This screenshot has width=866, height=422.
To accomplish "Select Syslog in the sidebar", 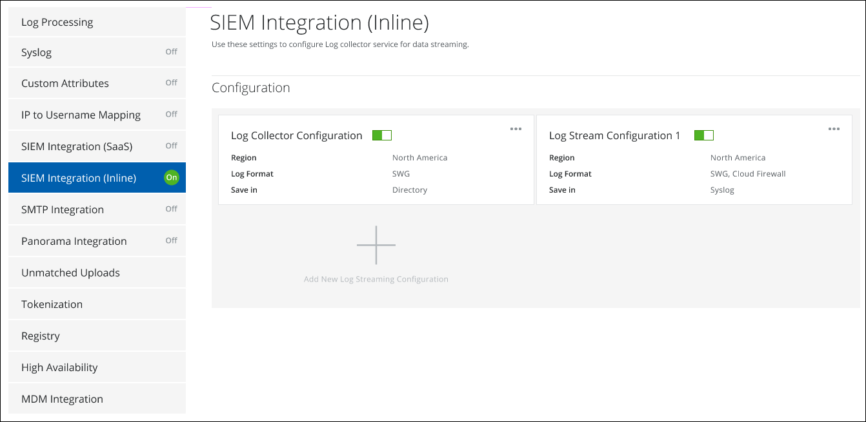I will [x=37, y=52].
